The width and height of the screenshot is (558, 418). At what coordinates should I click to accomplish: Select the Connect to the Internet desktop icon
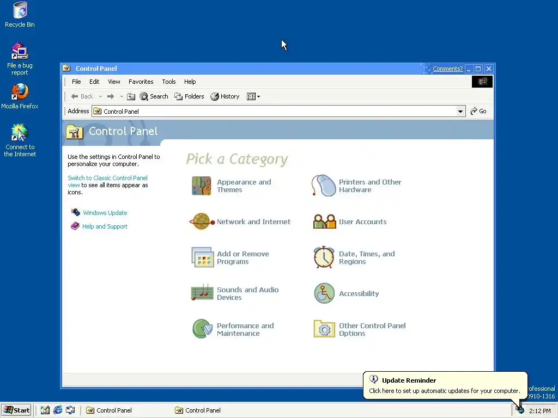pos(20,140)
